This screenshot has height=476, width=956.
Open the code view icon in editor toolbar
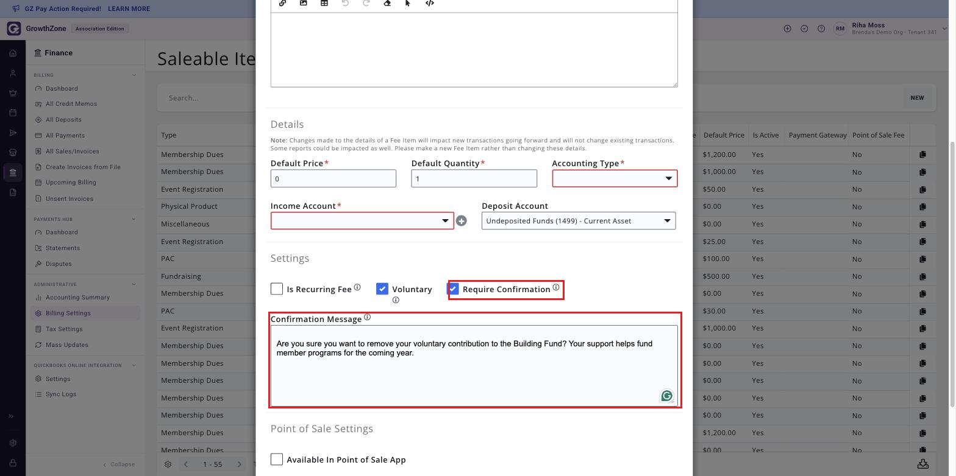tap(430, 3)
